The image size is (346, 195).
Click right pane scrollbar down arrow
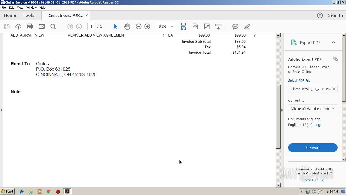[x=344, y=159]
